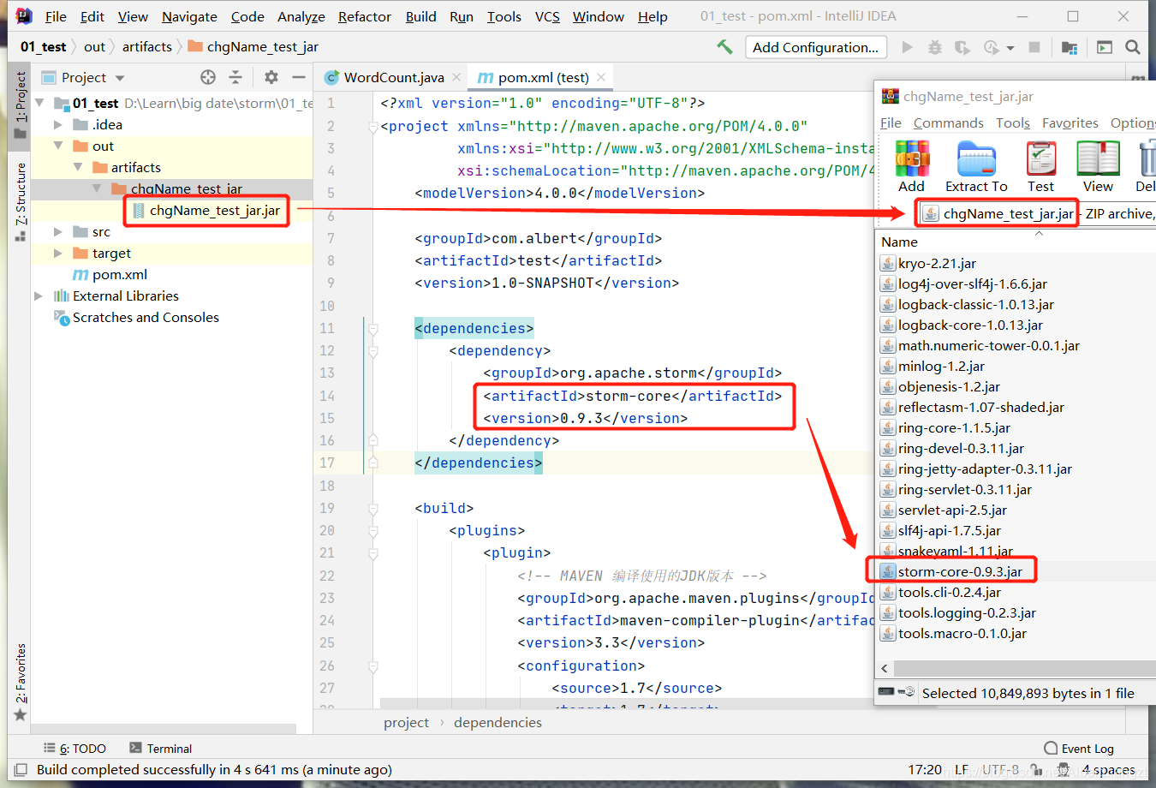Select pom.xml in project tree

[x=110, y=274]
